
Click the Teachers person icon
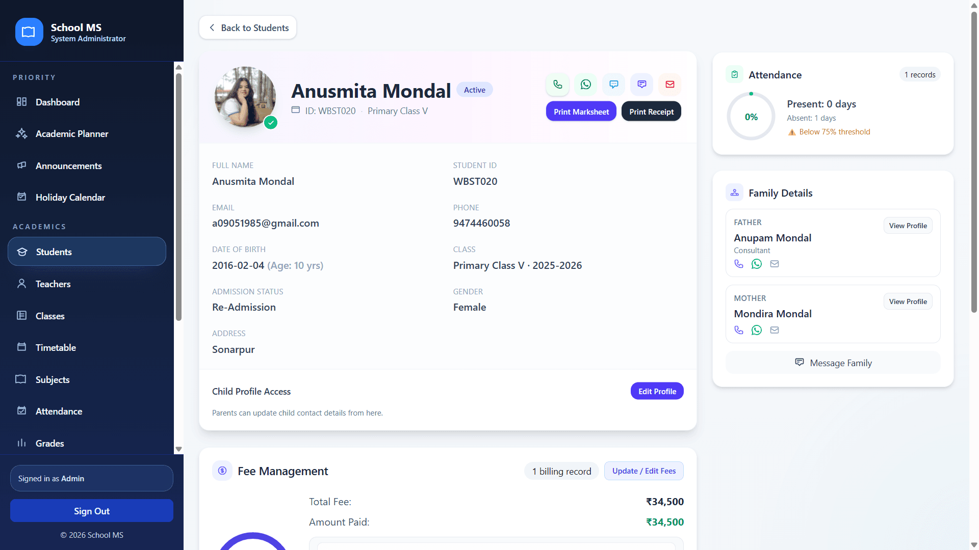point(21,284)
